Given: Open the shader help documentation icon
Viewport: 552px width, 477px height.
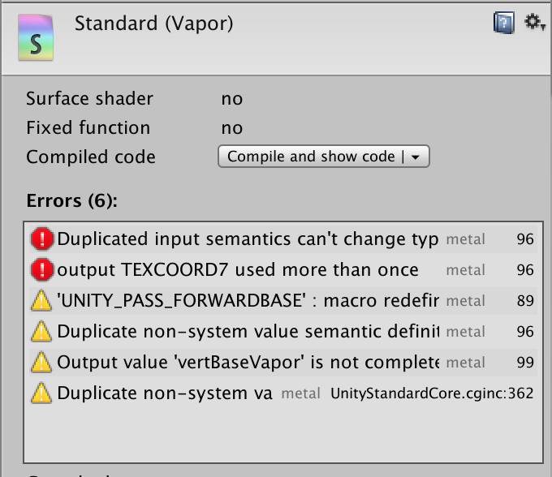Looking at the screenshot, I should click(x=503, y=23).
